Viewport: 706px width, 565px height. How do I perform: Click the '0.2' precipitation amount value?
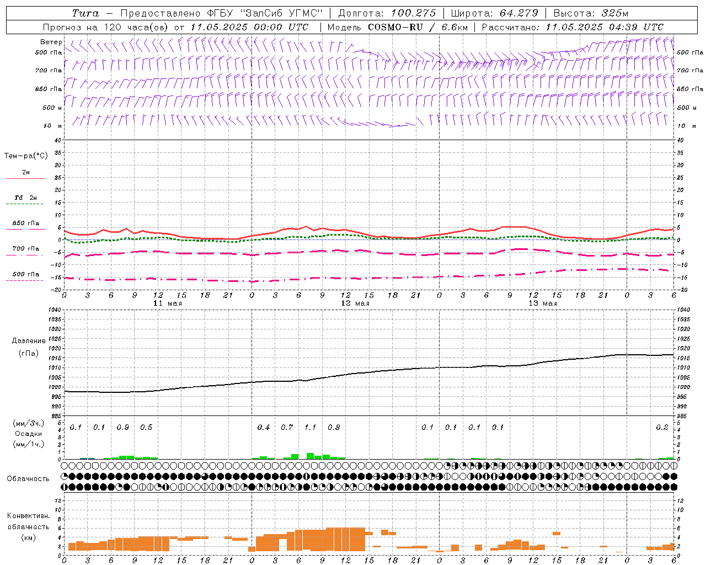662,428
